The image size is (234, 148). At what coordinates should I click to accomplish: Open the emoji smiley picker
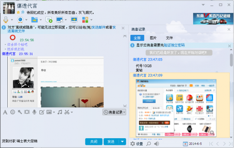click(13, 112)
